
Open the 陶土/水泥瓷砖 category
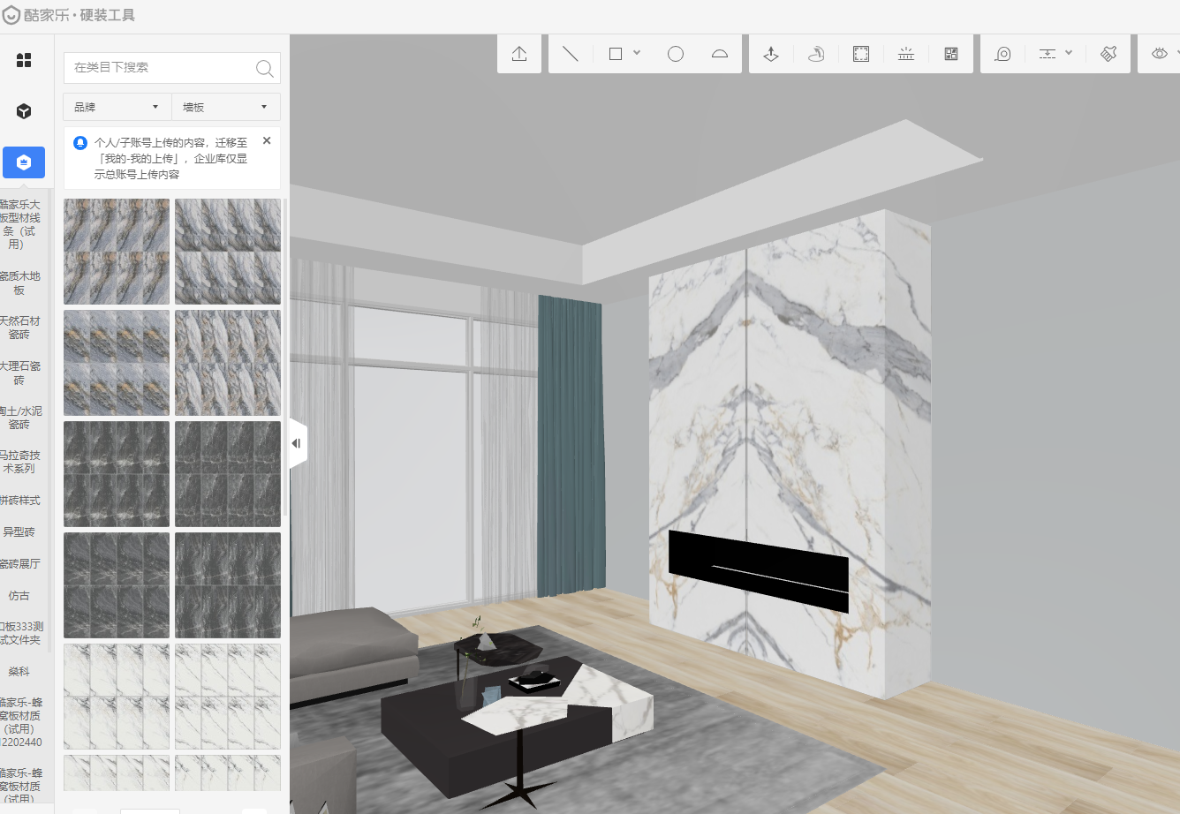point(19,418)
